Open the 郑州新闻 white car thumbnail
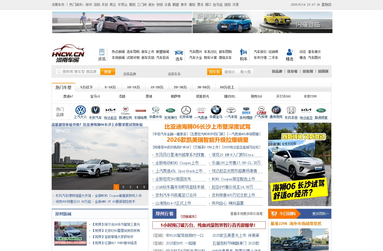Screen dimensions: 383x251 70,234
